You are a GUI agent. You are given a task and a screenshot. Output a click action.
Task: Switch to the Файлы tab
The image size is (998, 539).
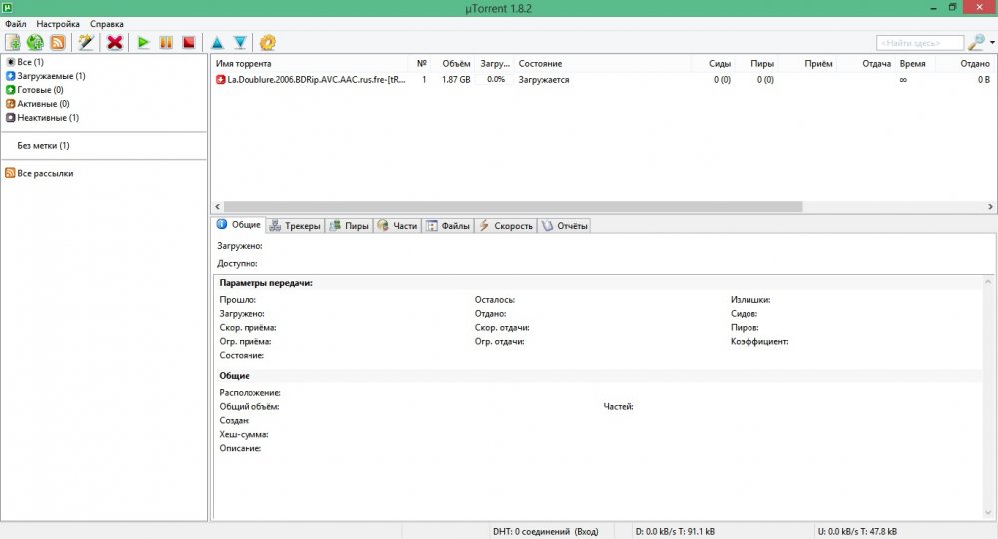pyautogui.click(x=448, y=226)
